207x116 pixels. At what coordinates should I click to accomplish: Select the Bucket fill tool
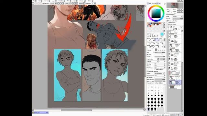[149, 46]
